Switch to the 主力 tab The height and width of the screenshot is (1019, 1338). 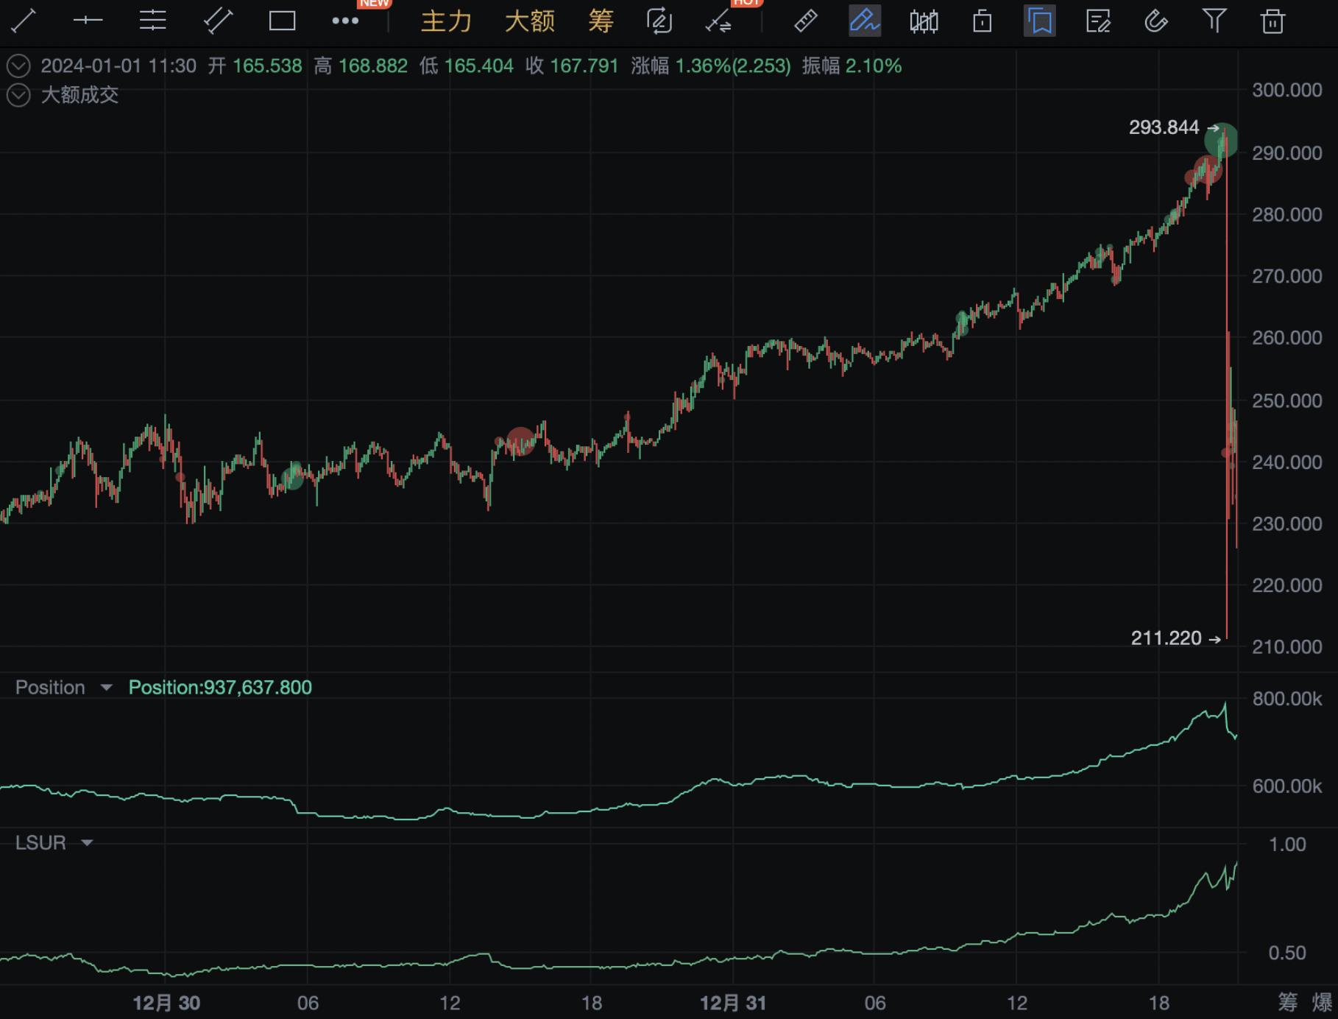click(x=446, y=21)
